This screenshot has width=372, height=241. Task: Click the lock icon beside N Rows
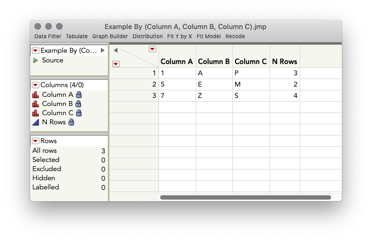tap(71, 122)
